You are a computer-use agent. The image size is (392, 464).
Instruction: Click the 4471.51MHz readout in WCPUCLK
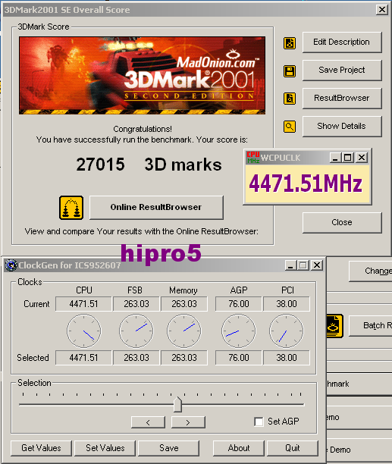[306, 183]
